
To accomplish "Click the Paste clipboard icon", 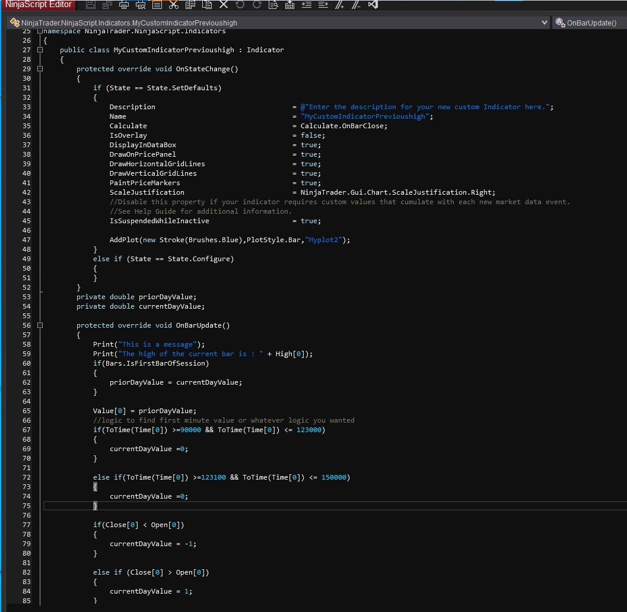I will (x=207, y=5).
